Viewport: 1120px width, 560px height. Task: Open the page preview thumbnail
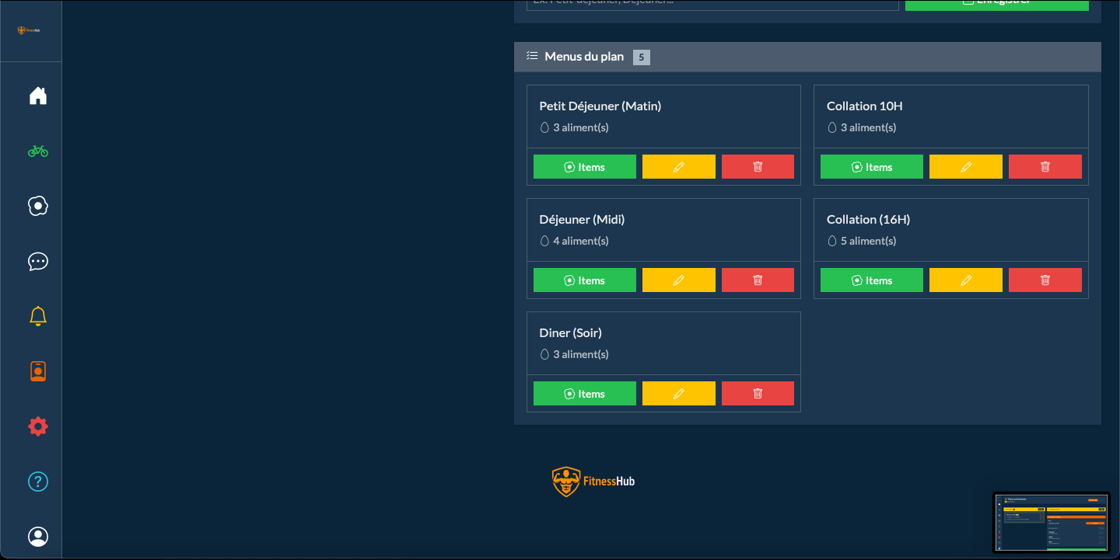click(1051, 523)
